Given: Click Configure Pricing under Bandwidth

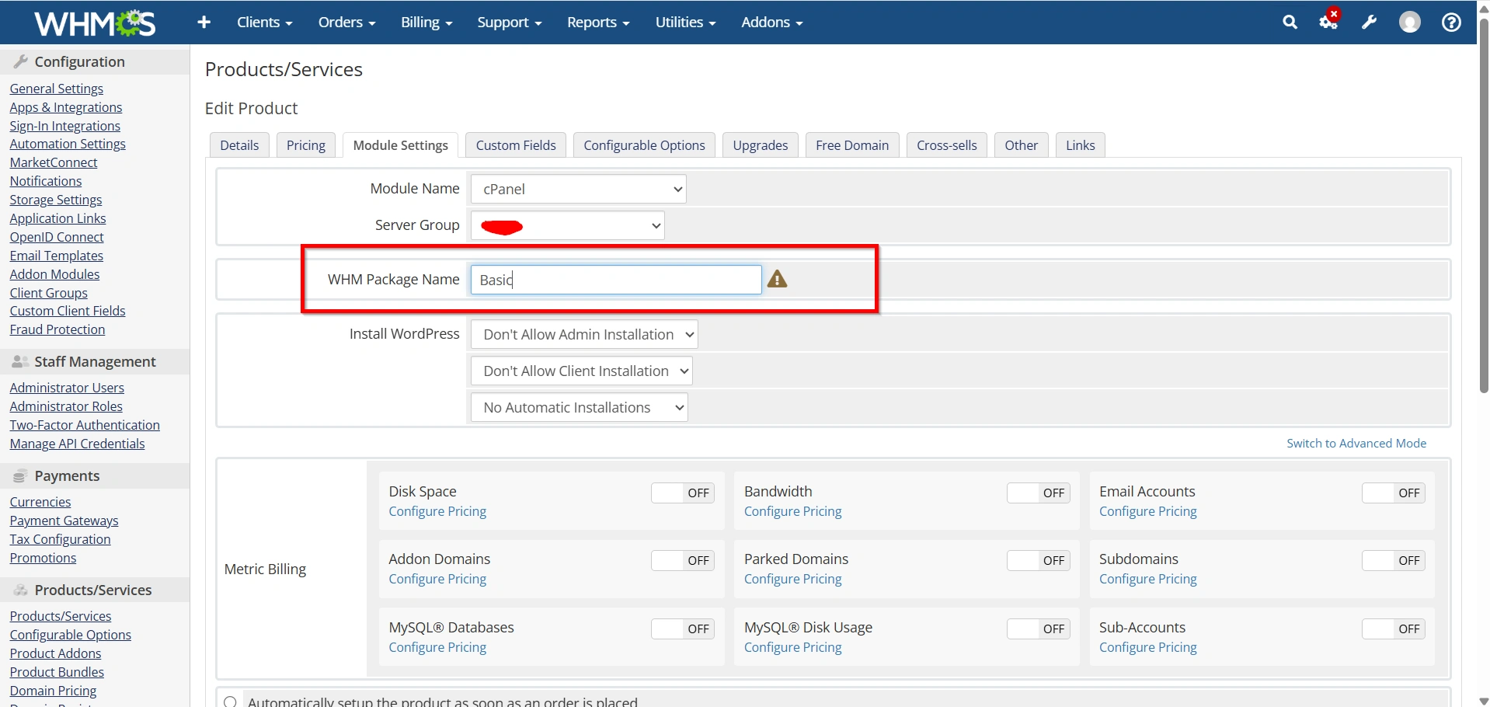Looking at the screenshot, I should [x=792, y=511].
